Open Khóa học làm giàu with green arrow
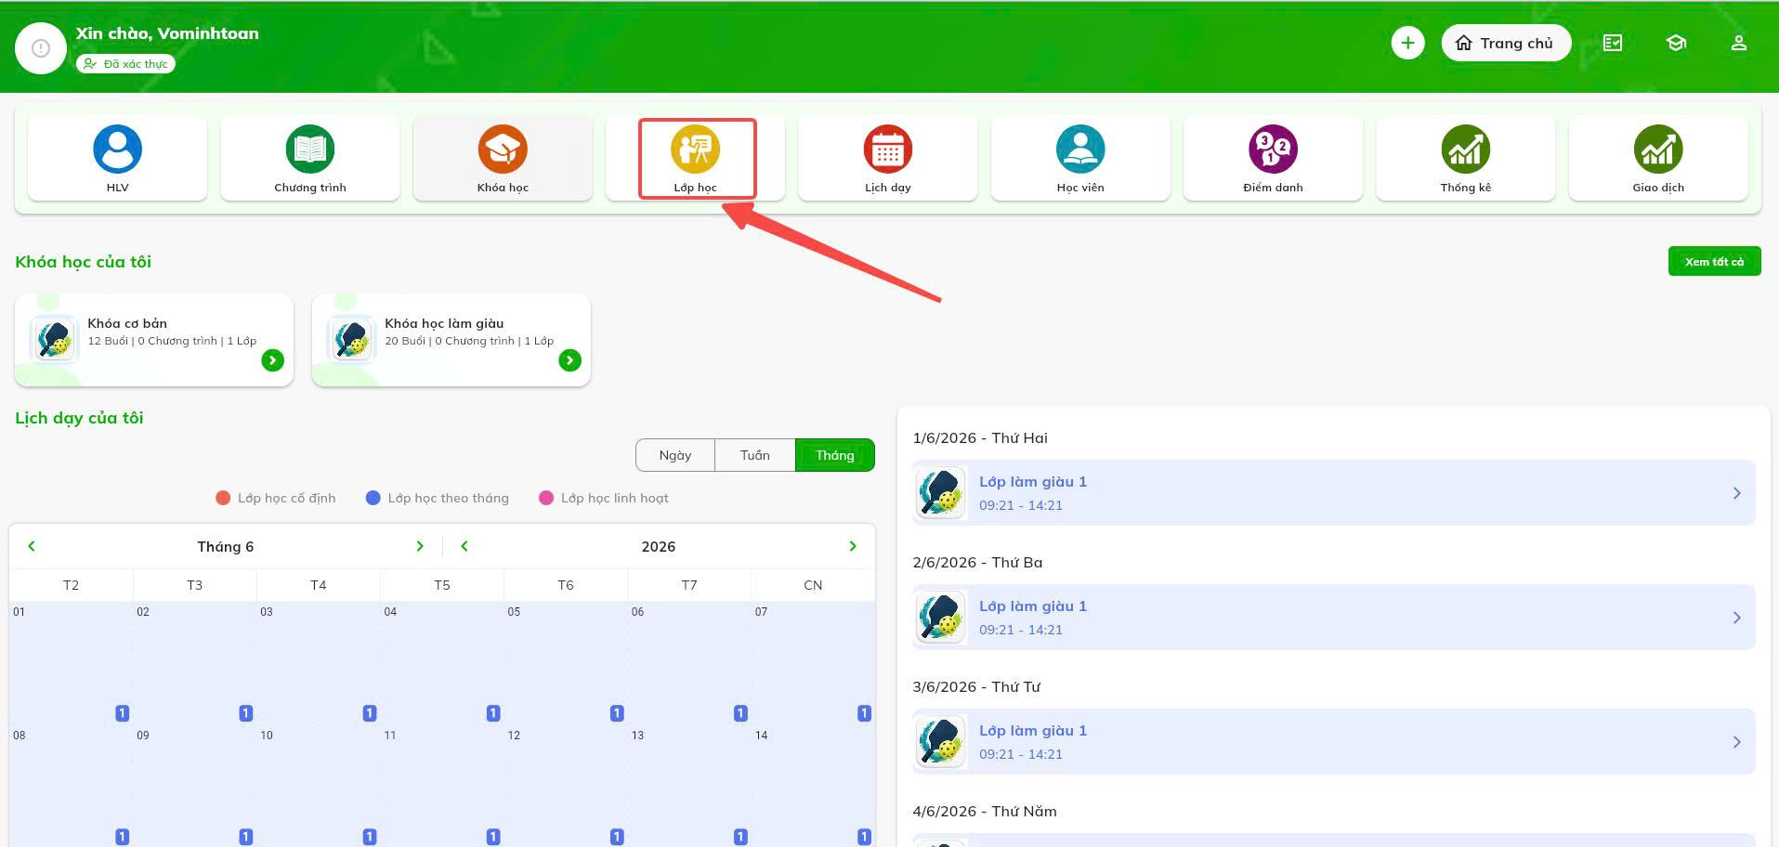Image resolution: width=1779 pixels, height=847 pixels. coord(569,360)
